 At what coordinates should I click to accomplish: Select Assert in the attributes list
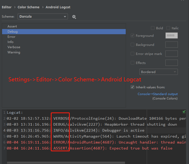pos(12,26)
